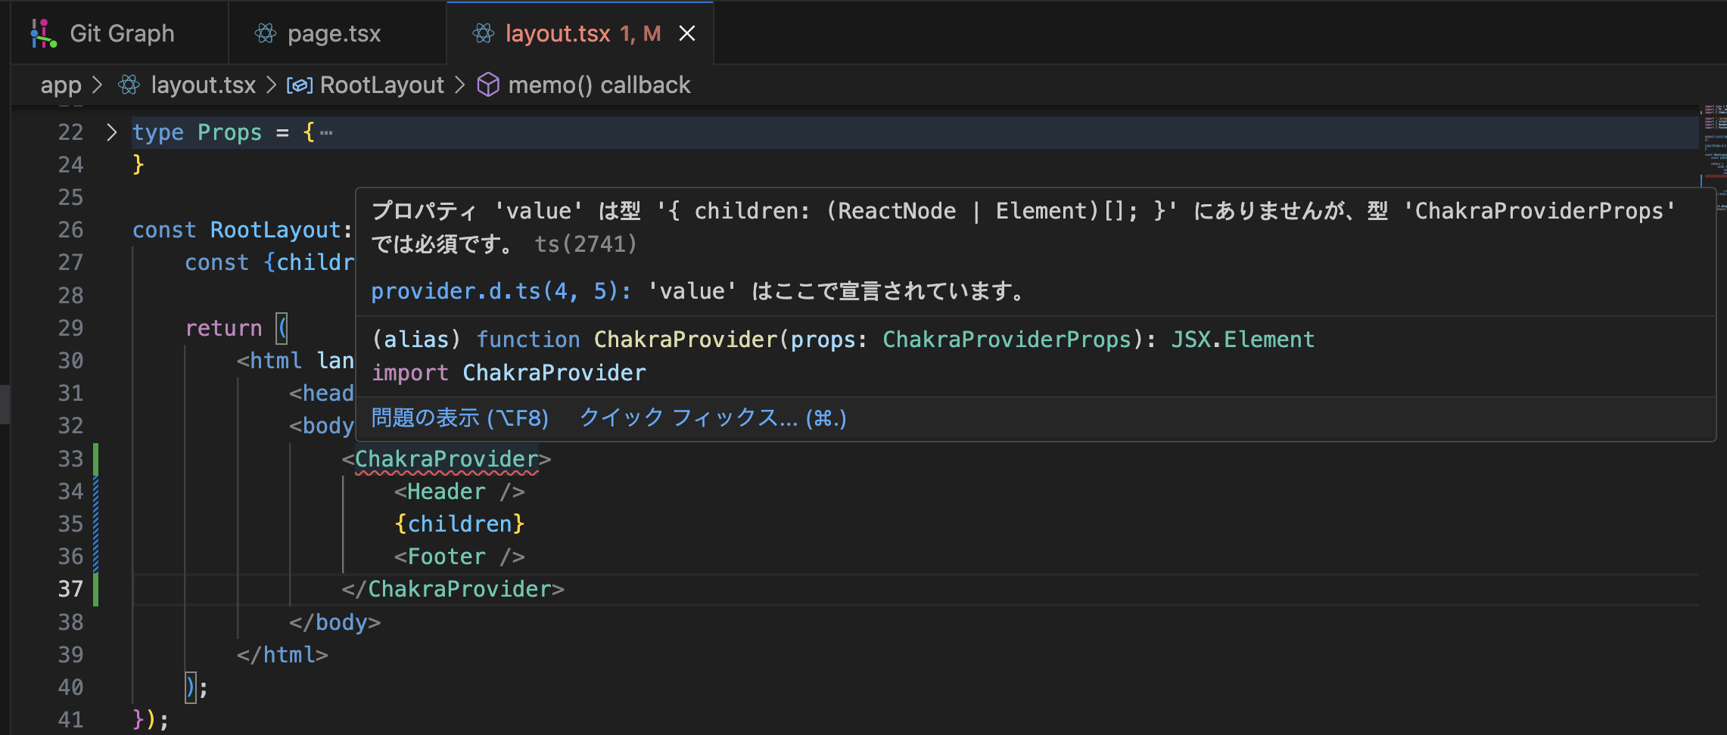Click 問題の表示 (View Problem) link
This screenshot has width=1727, height=735.
[x=459, y=417]
